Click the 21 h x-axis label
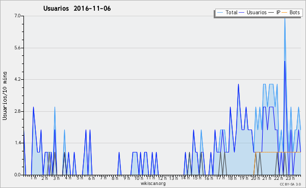 point(267,178)
